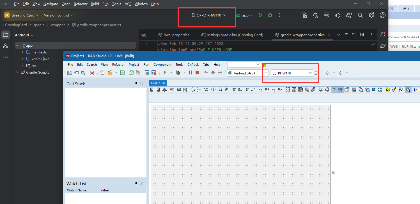Click the empty combo box above Android 64-bit
The width and height of the screenshot is (420, 204).
[244, 65]
